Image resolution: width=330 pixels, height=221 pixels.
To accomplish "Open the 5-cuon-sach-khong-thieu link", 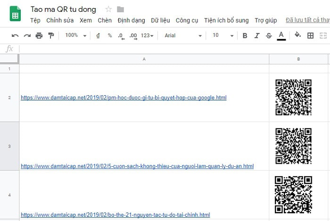I will click(137, 166).
